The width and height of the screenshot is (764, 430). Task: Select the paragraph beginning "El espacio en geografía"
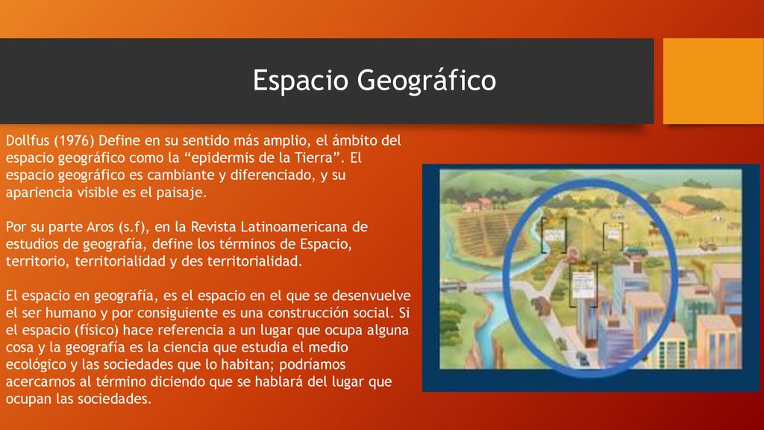click(208, 347)
